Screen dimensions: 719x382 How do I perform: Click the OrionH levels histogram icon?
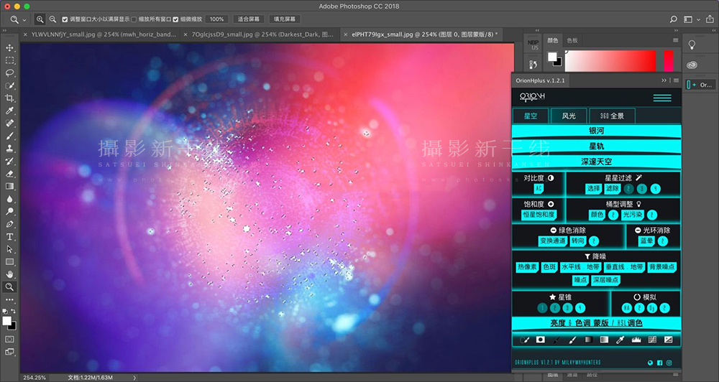point(636,340)
